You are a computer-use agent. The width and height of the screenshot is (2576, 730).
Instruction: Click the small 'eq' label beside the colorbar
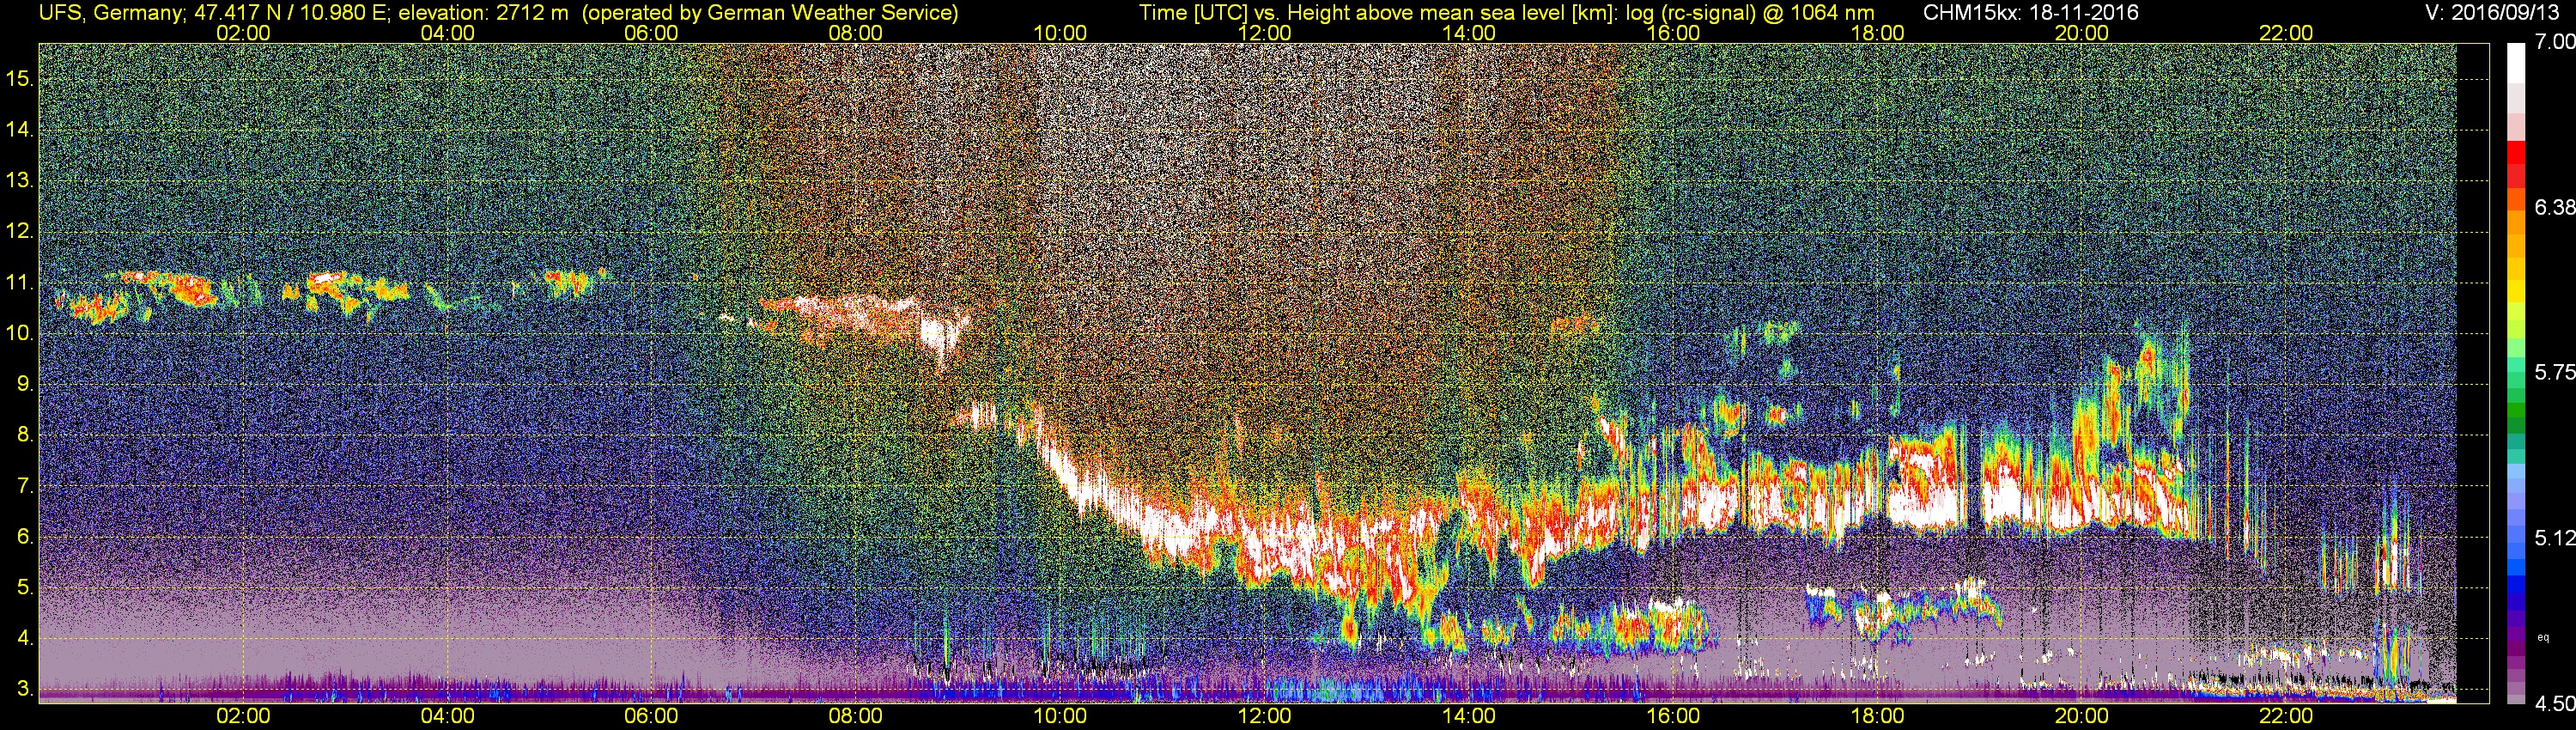pyautogui.click(x=2544, y=636)
